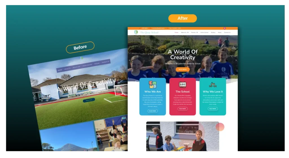The image size is (289, 158).
Task: Open Policies in Before site menu
Action: point(97,63)
